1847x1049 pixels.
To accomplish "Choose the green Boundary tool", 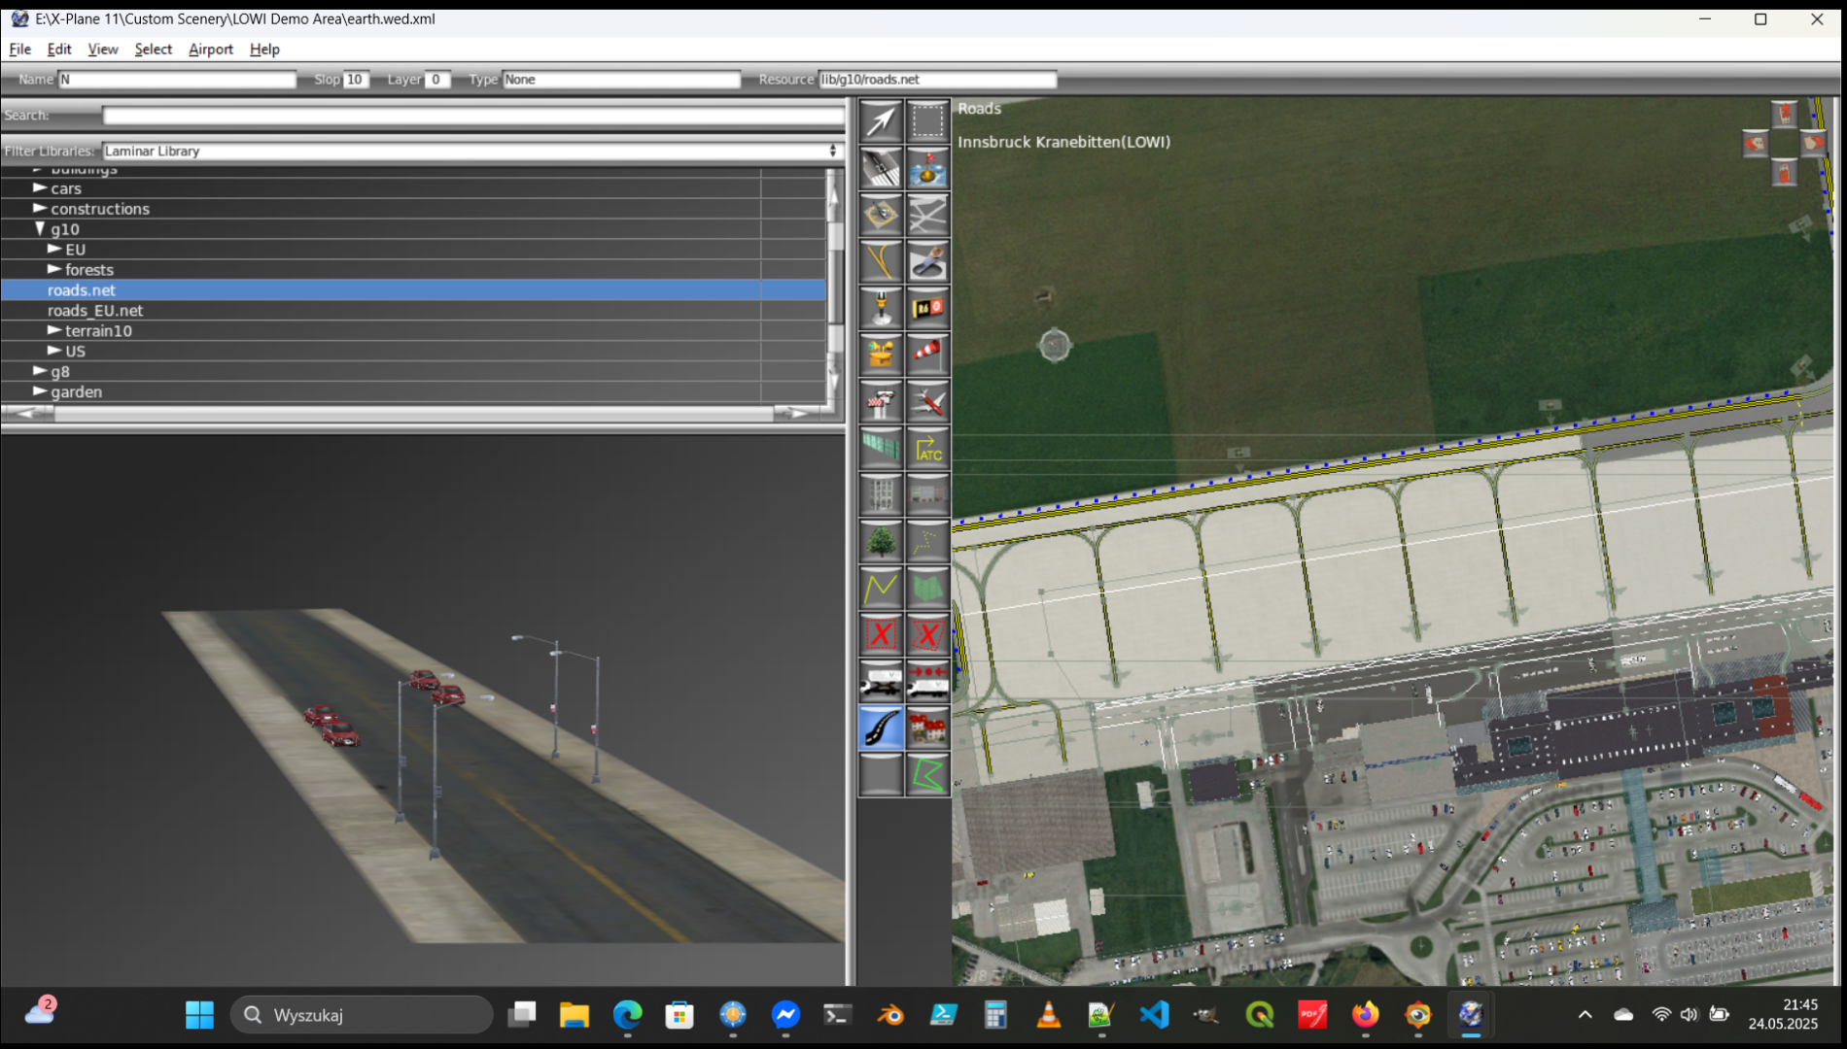I will pos(927,774).
